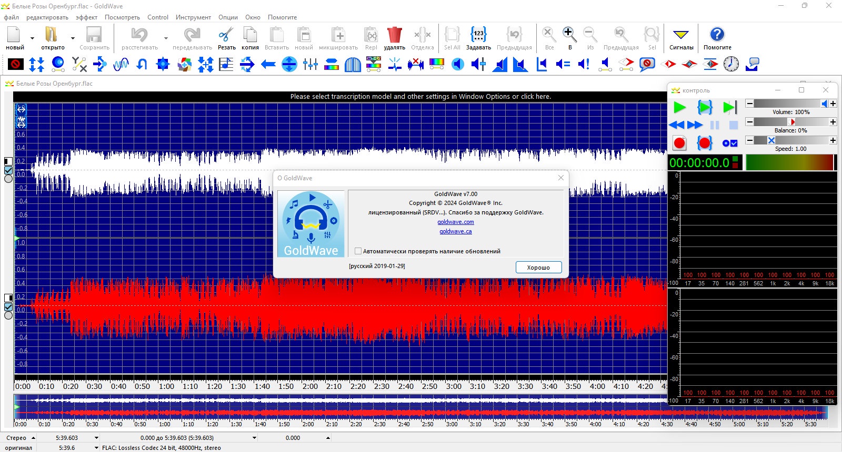842x452 pixels.
Task: Uncheck the red right channel checkbox
Action: click(8, 307)
